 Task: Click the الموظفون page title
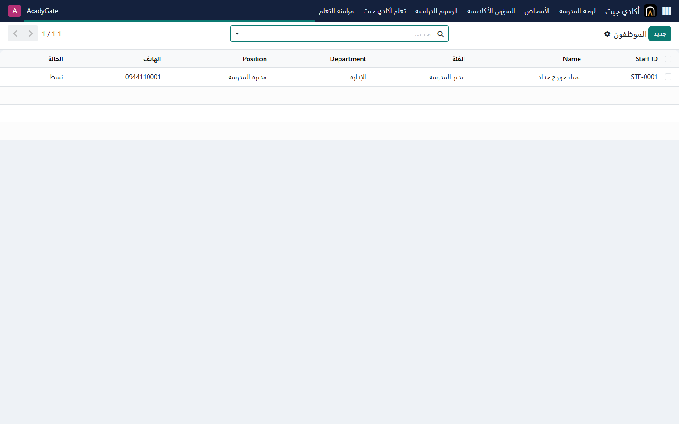[630, 34]
